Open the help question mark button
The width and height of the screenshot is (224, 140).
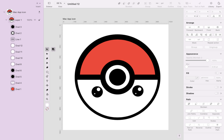179,136
